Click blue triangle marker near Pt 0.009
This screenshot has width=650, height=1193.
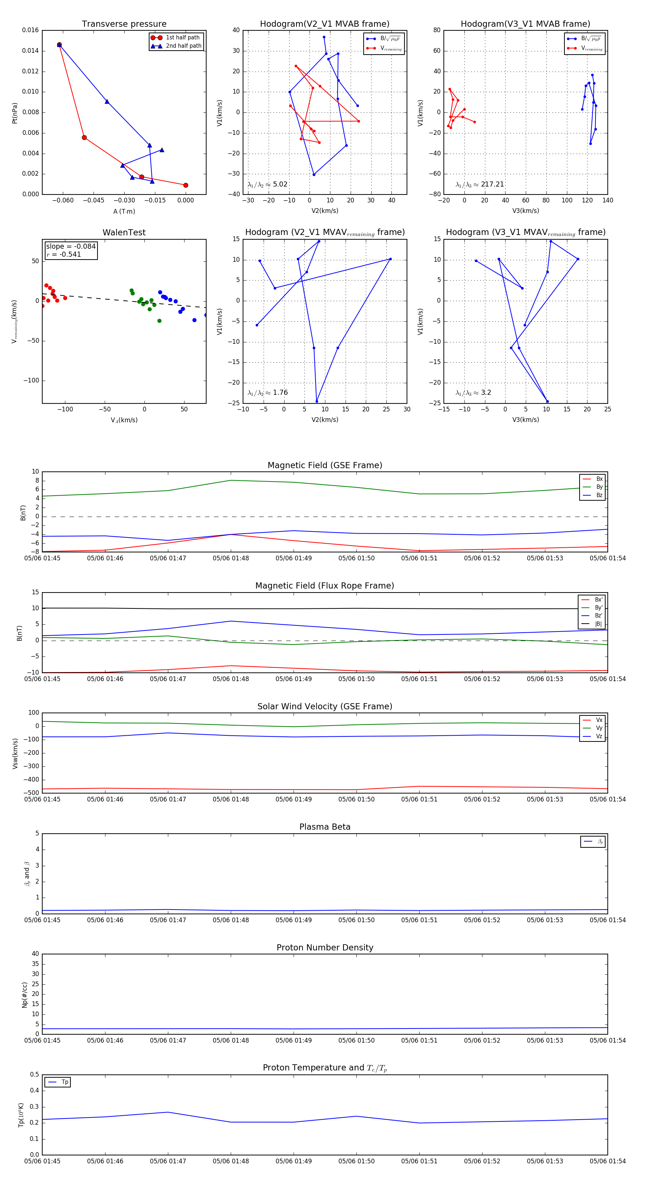click(x=107, y=102)
